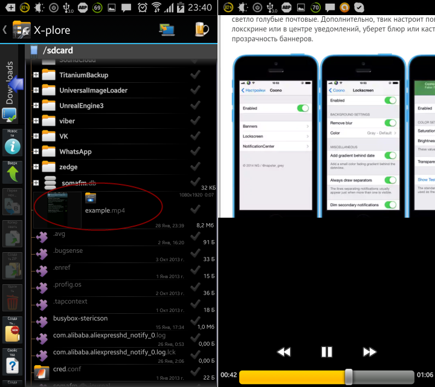Mark UnrealEngine3 with its checkmark
Image resolution: width=435 pixels, height=387 pixels.
[x=196, y=105]
